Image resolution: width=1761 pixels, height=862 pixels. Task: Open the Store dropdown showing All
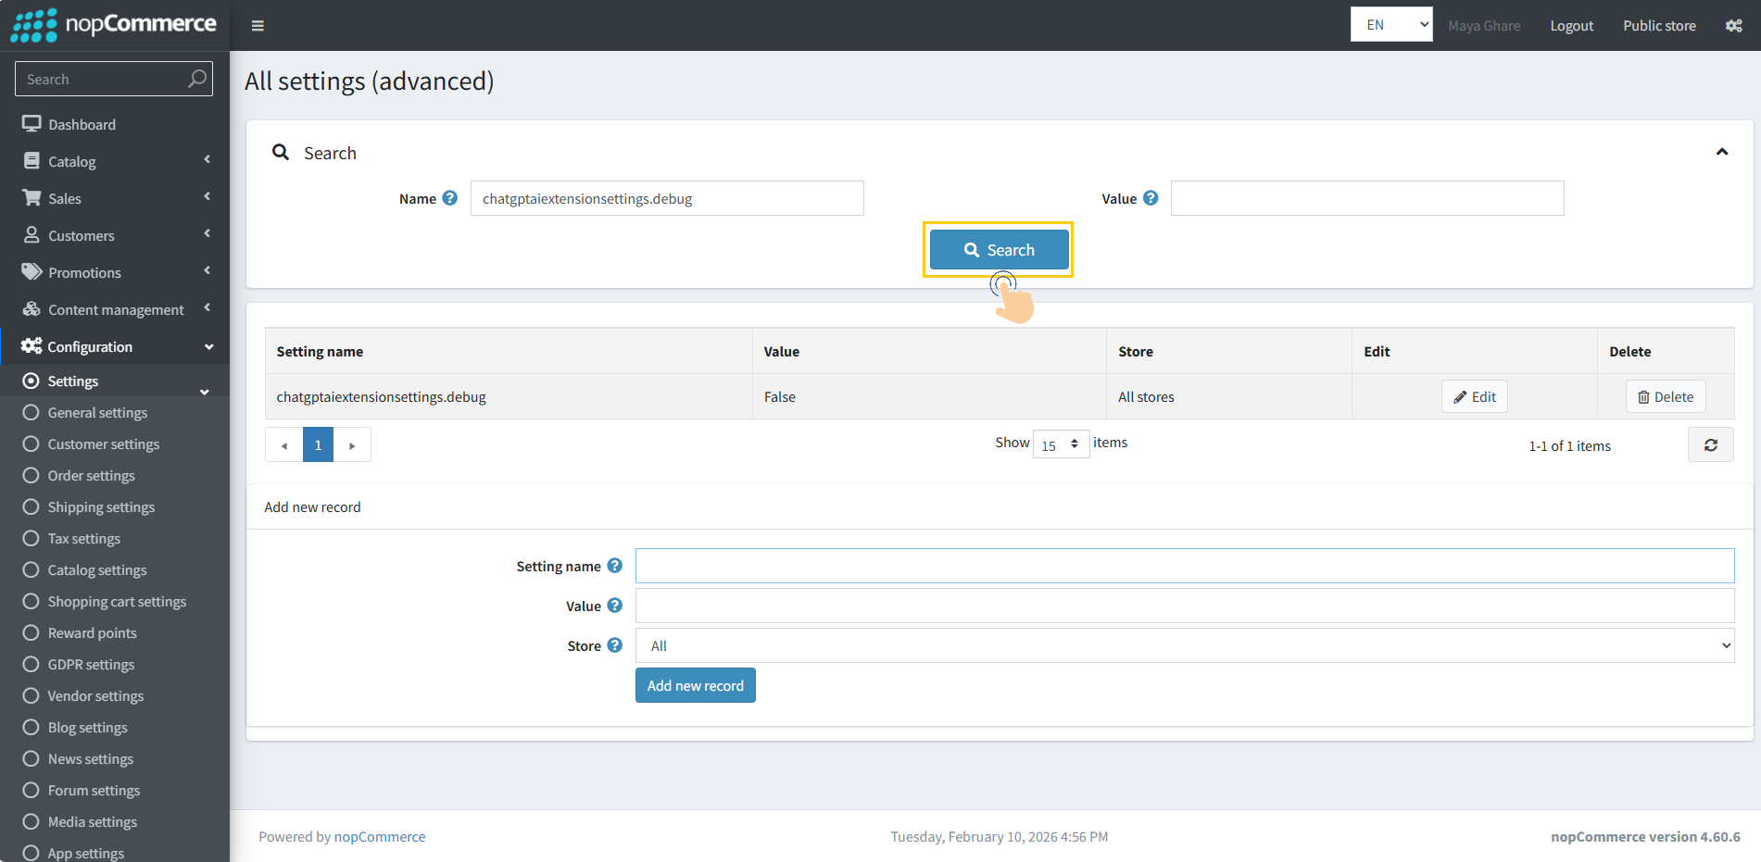[x=1184, y=644]
